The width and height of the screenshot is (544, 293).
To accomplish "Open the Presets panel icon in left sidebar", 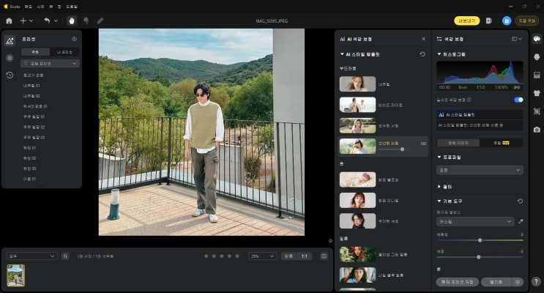I will (10, 41).
